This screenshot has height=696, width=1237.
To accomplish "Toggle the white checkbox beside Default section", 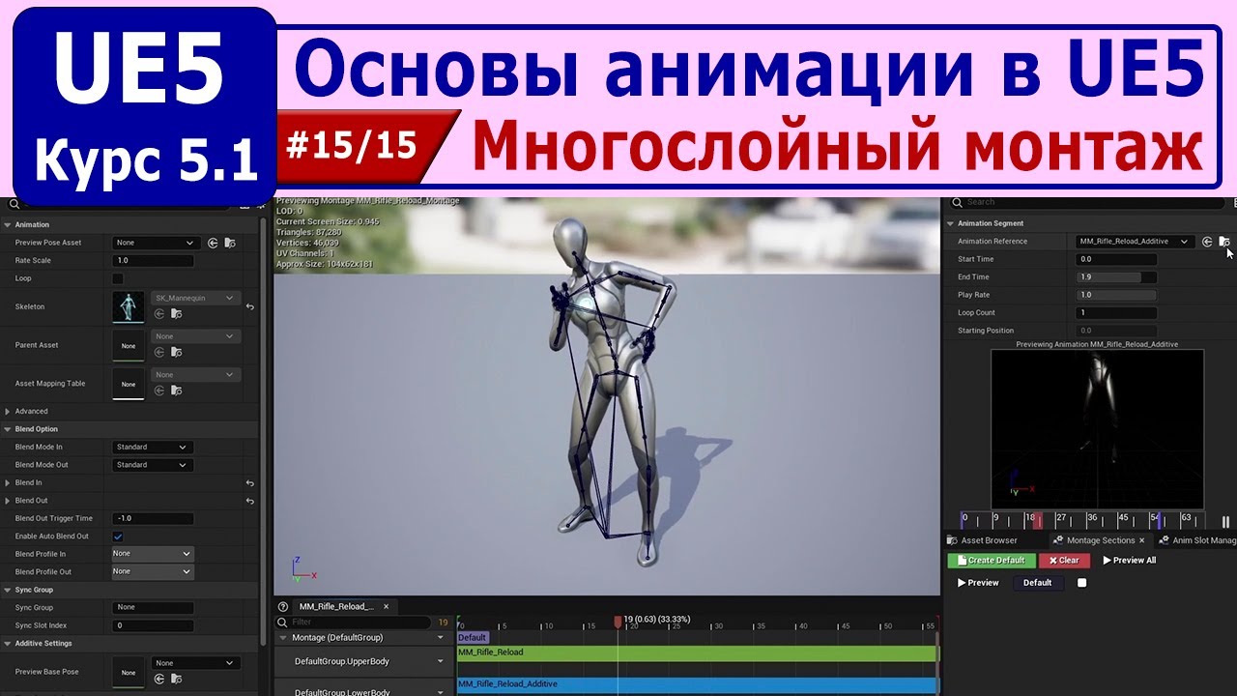I will click(1081, 583).
